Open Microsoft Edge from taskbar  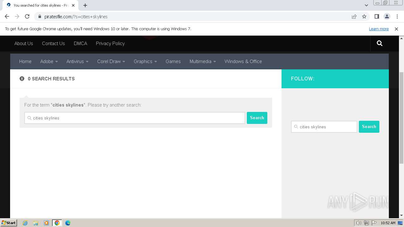coord(68,223)
